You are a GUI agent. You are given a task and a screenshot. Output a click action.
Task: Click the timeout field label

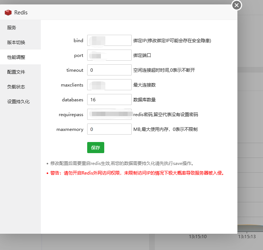point(75,70)
